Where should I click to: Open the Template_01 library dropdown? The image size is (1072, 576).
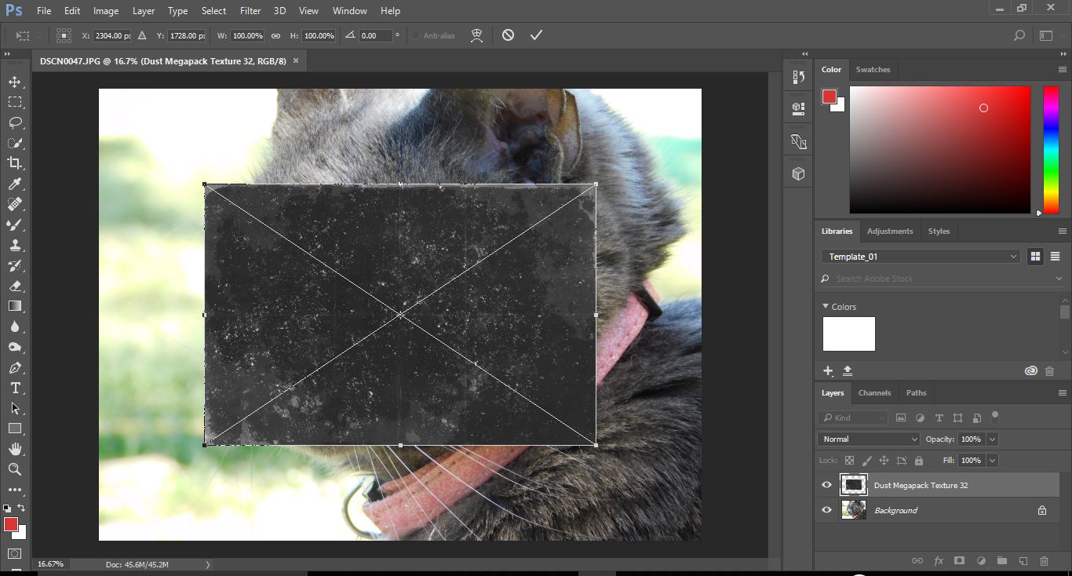coord(920,256)
